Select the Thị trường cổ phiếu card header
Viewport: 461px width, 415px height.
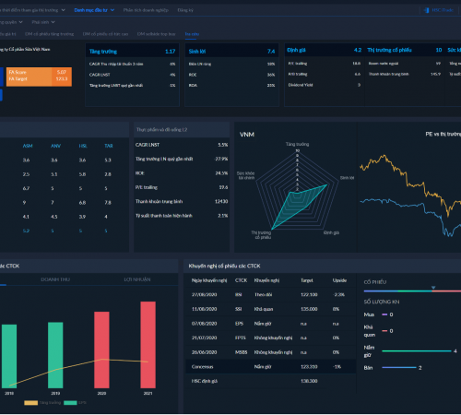pyautogui.click(x=405, y=50)
